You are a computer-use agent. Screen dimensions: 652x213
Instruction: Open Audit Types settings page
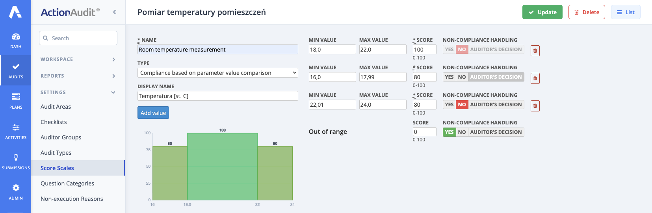coord(56,153)
